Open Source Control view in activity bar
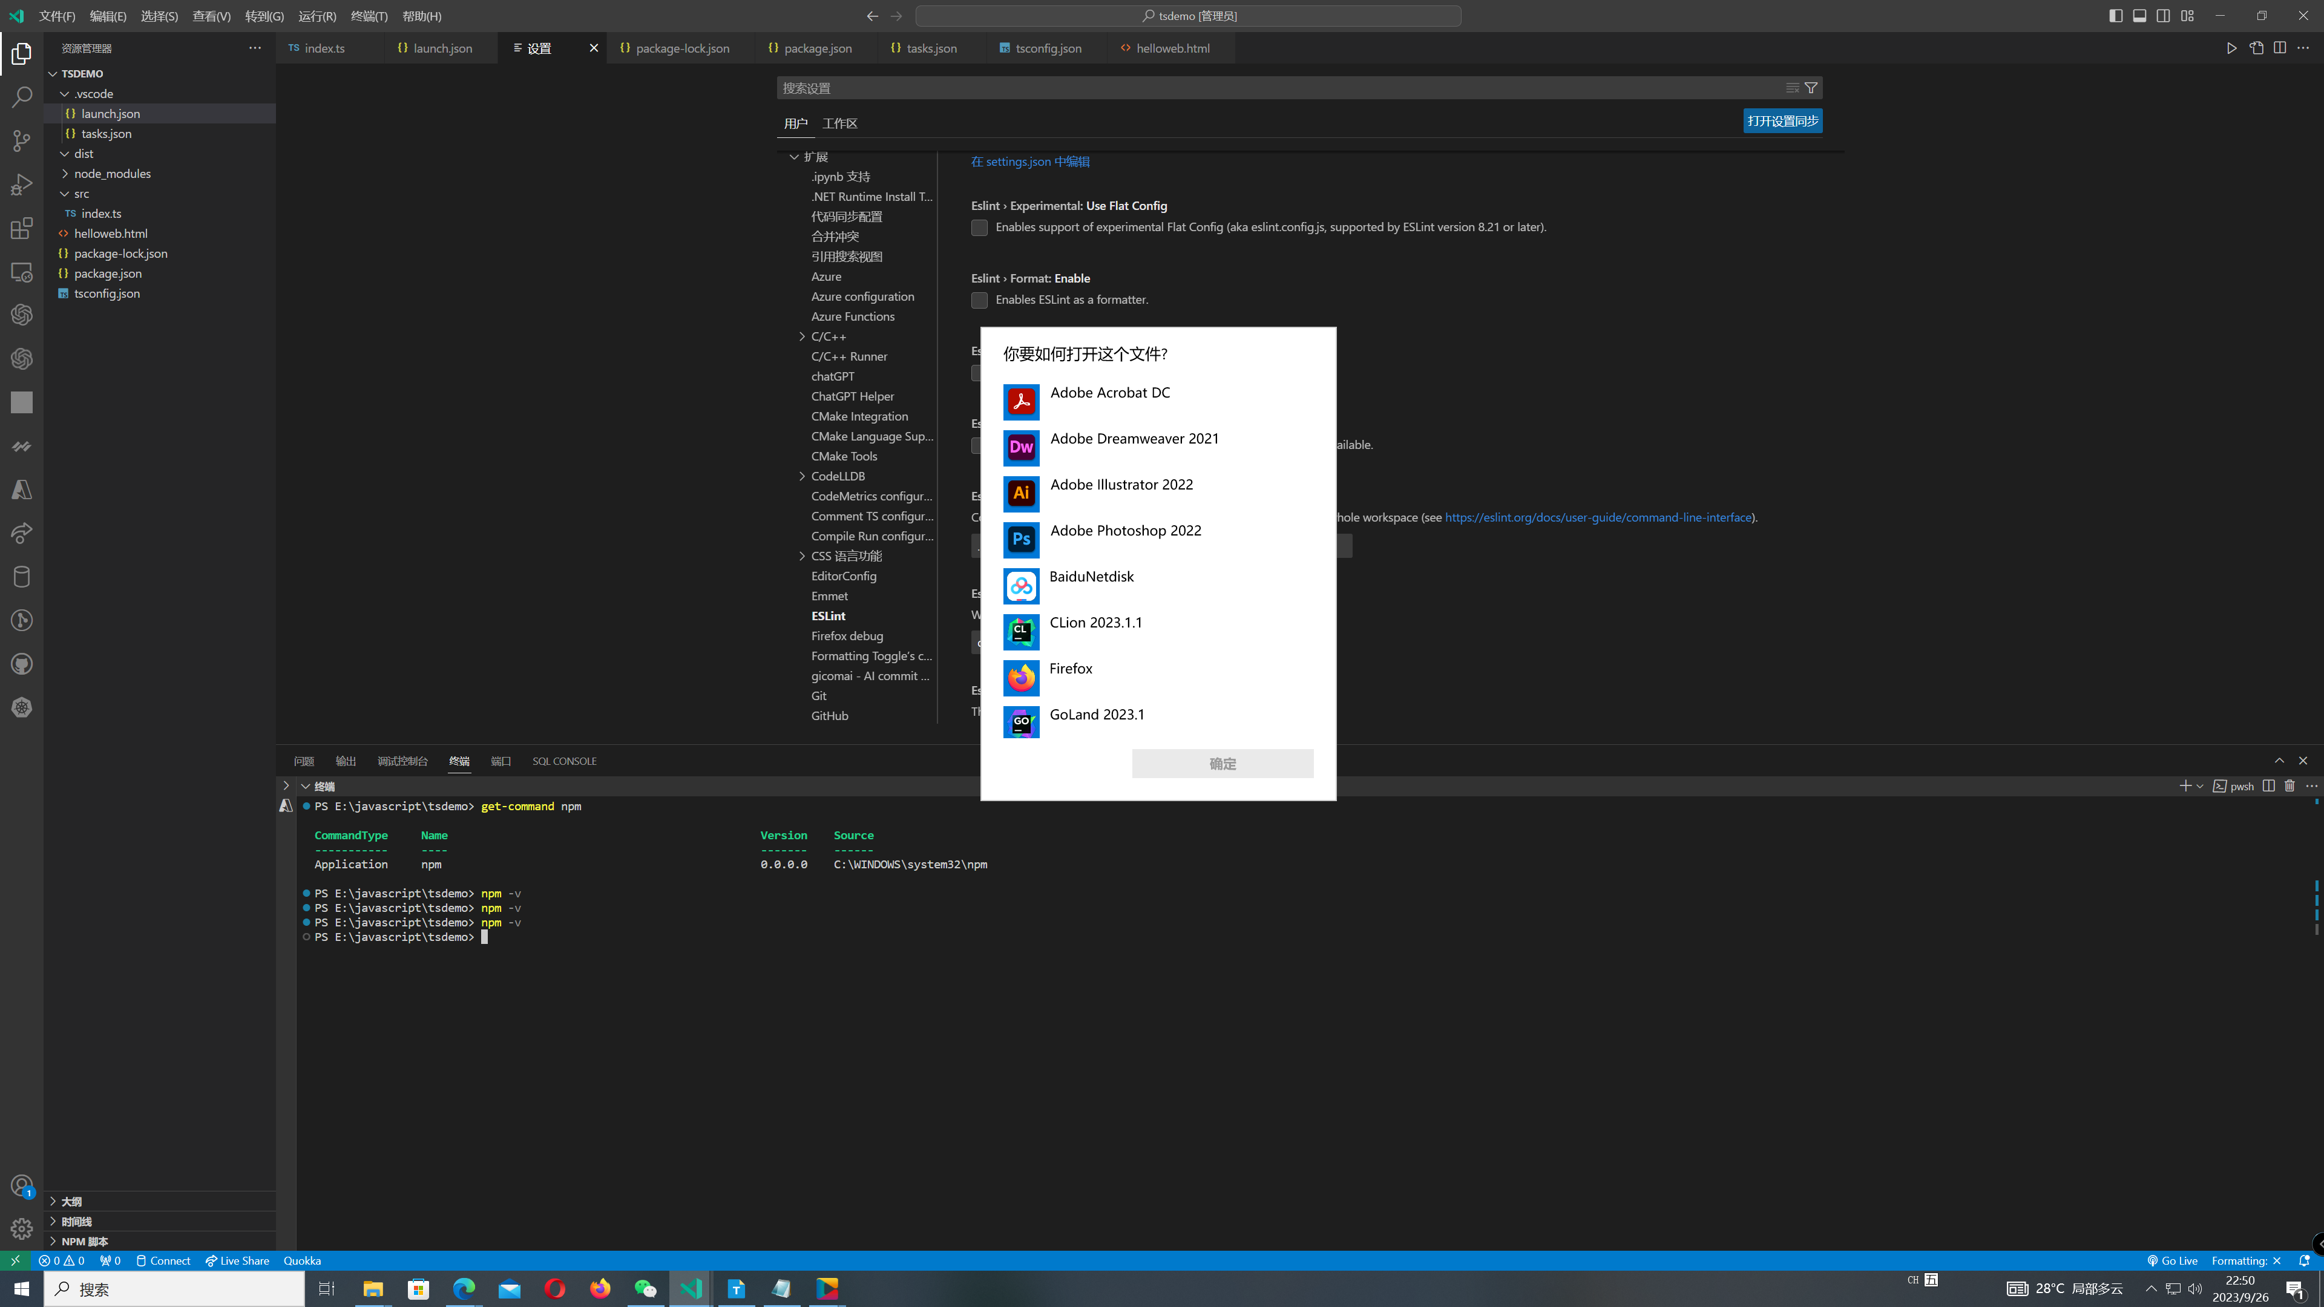The width and height of the screenshot is (2324, 1307). (x=22, y=141)
